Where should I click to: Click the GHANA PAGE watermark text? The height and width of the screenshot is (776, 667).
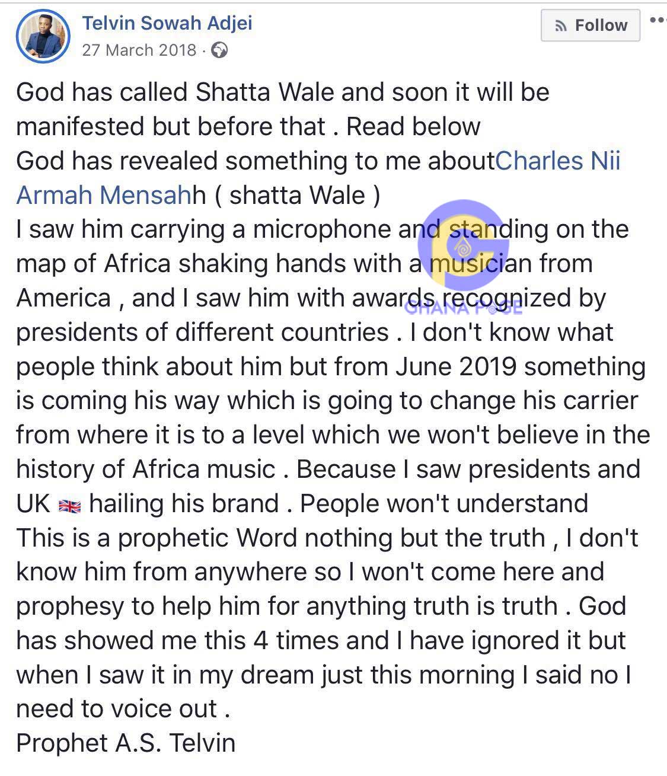pos(463,307)
